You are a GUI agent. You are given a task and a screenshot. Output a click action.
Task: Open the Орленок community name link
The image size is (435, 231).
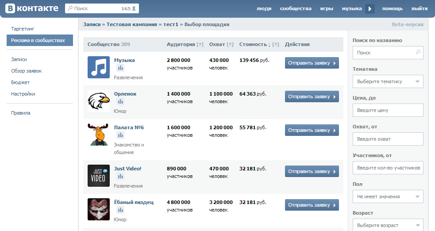[x=125, y=94]
